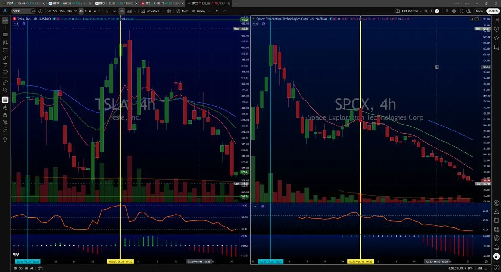Collapse the SPCX RSI pane legend
The height and width of the screenshot is (272, 501).
point(256,206)
